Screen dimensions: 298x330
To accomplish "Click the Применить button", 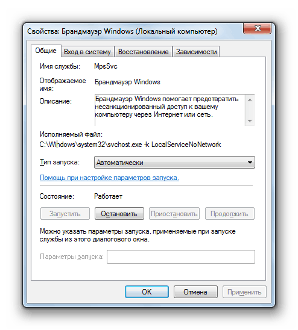I will pyautogui.click(x=244, y=292).
